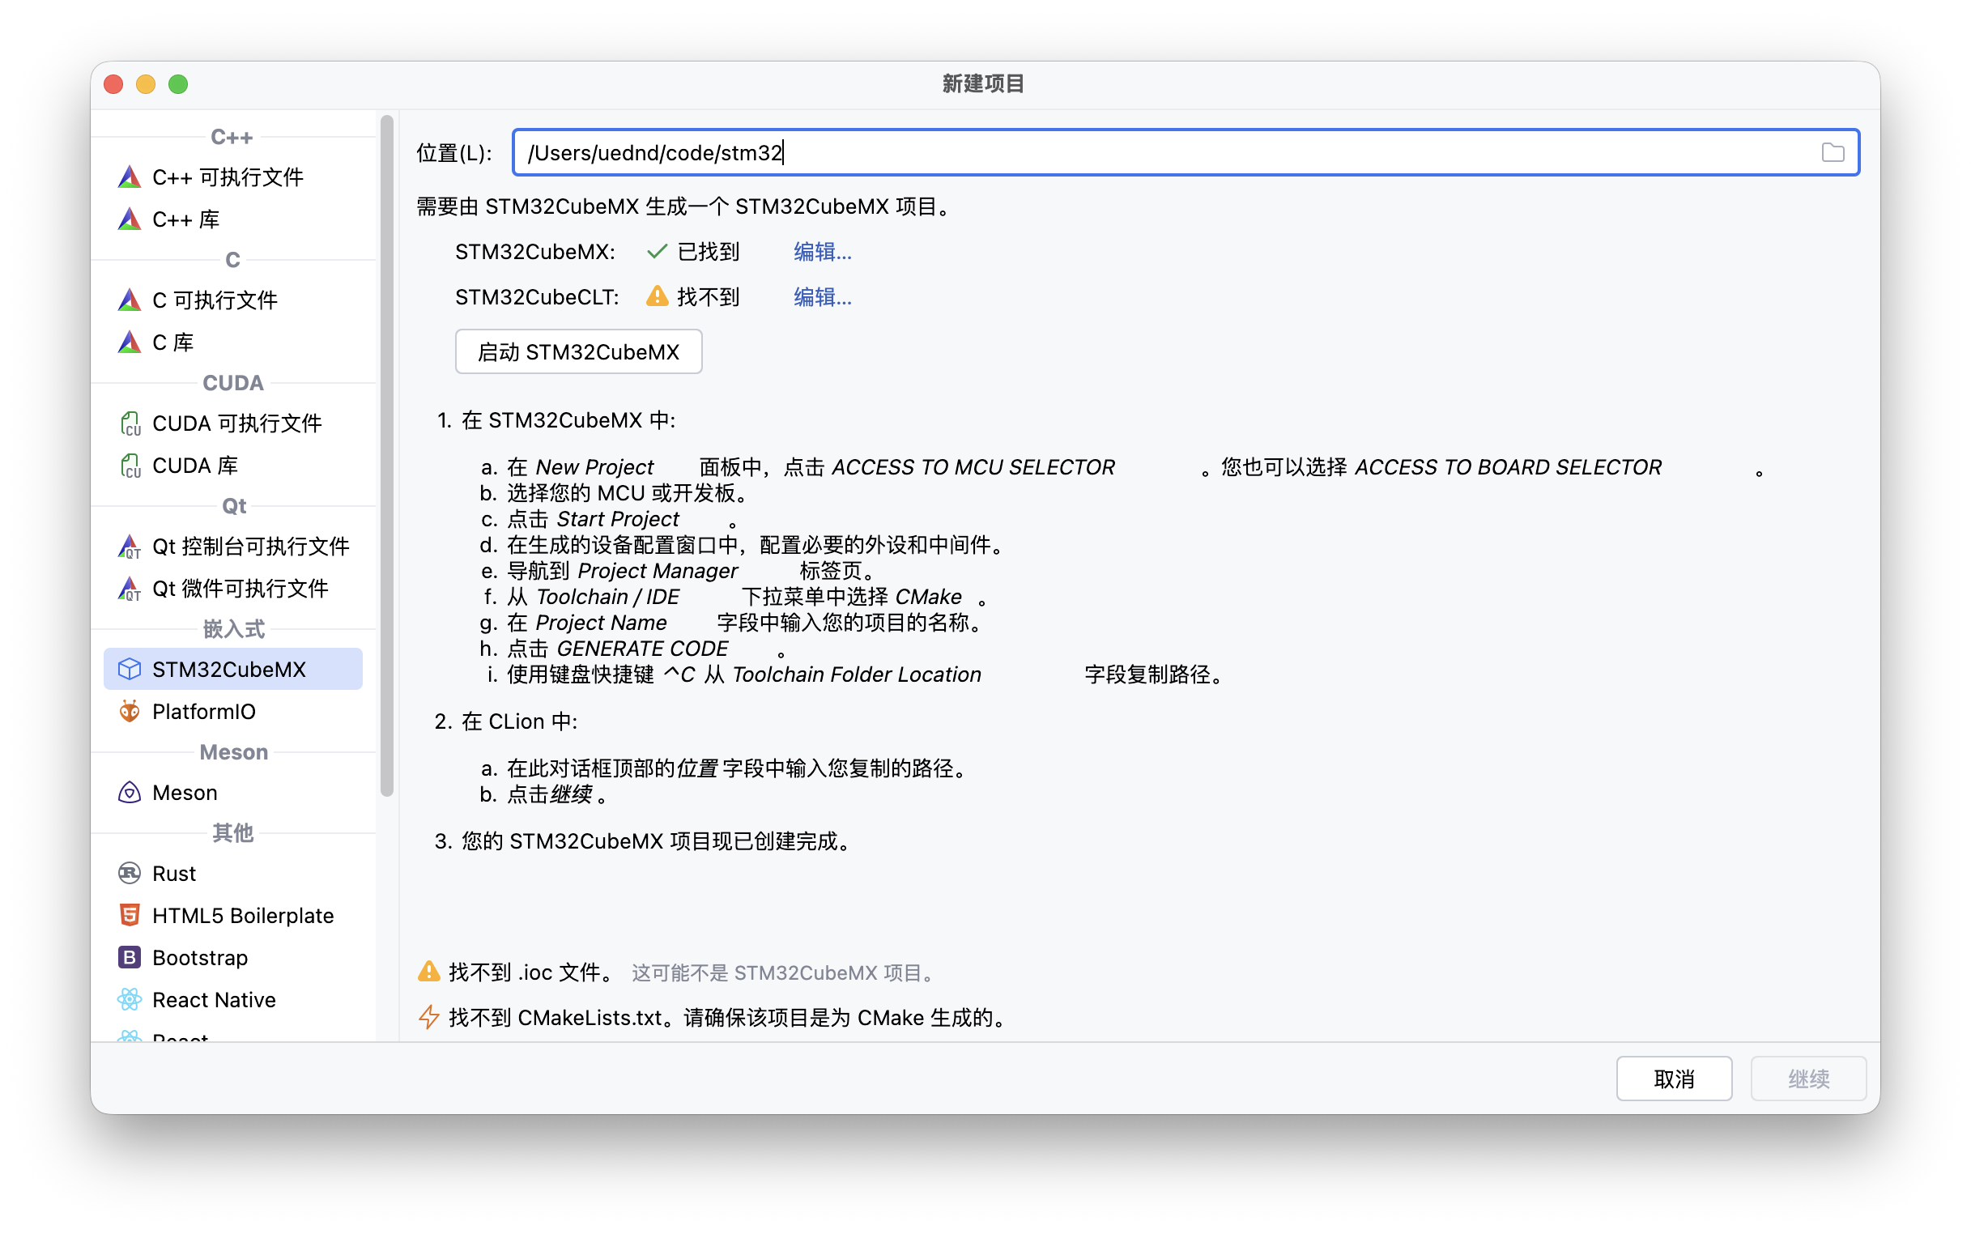Click the disabled 继续 button
The height and width of the screenshot is (1234, 1971).
click(1808, 1078)
